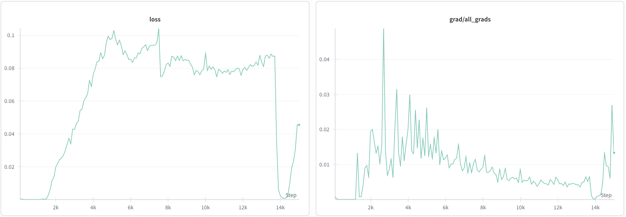Click the 14k x-axis tick on the loss chart
626x217 pixels.
(280, 208)
